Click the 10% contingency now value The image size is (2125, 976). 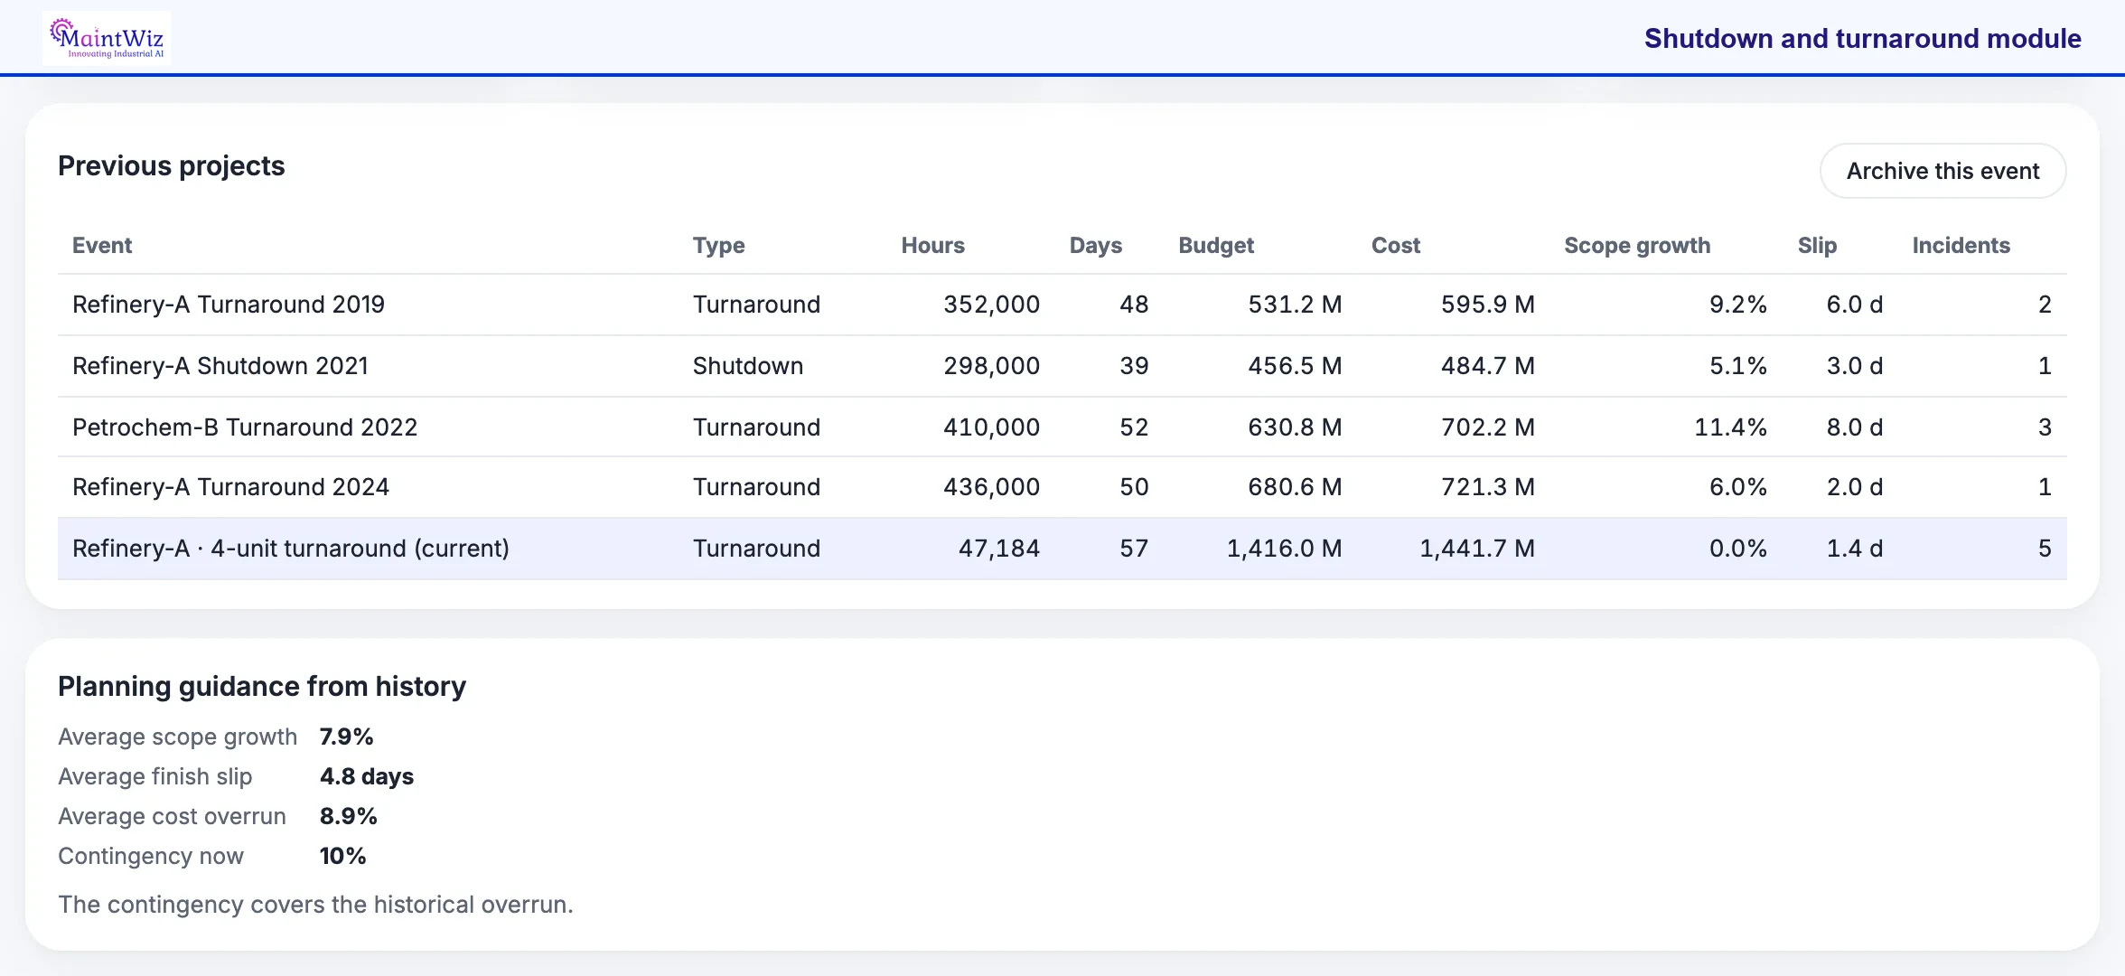342,856
